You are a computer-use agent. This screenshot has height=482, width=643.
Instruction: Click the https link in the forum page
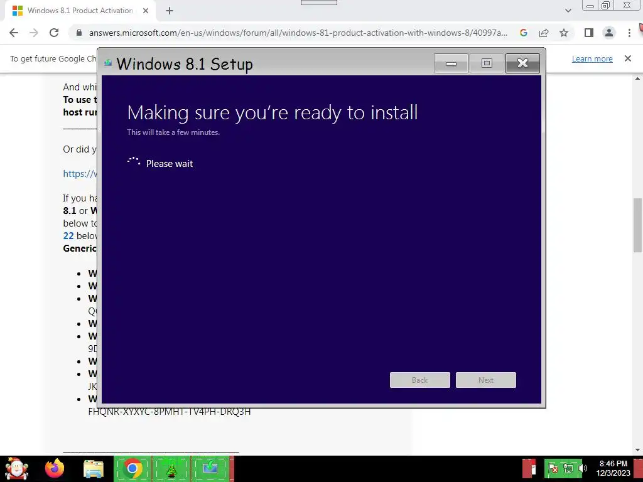80,173
